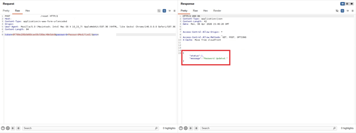This screenshot has height=133, width=356.
Task: Click the 0 highlights label under Request
Action: [x=169, y=128]
